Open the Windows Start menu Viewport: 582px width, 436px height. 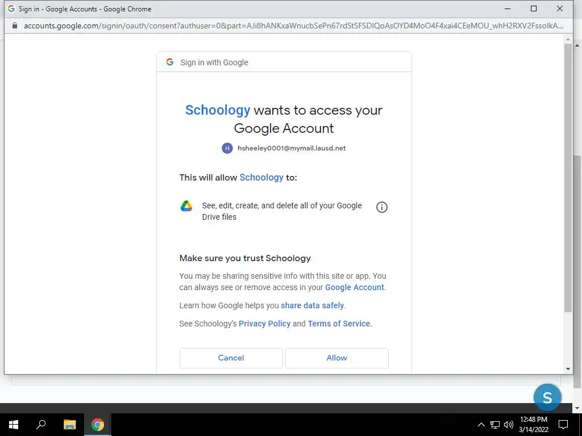click(14, 425)
